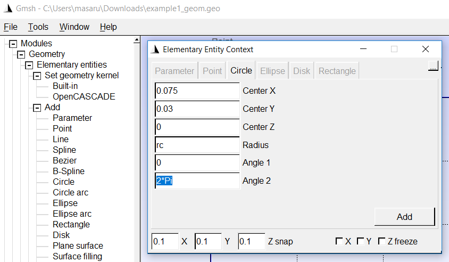Select Circle arc in the tree

coord(70,192)
